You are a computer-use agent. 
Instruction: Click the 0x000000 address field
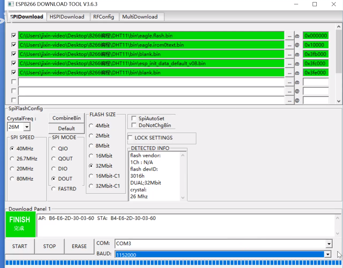coord(316,36)
